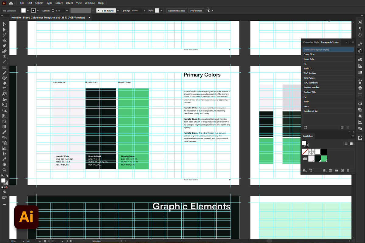The height and width of the screenshot is (243, 365).
Task: Toggle fill/stroke box in Swatches panel
Action: pyautogui.click(x=305, y=144)
